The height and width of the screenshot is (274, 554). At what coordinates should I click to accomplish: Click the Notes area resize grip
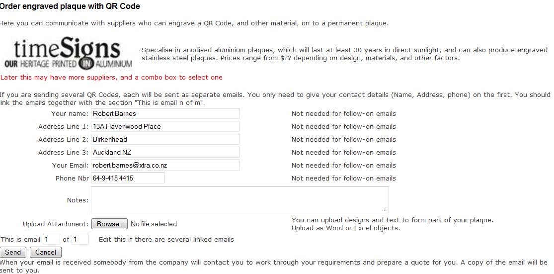pos(385,209)
